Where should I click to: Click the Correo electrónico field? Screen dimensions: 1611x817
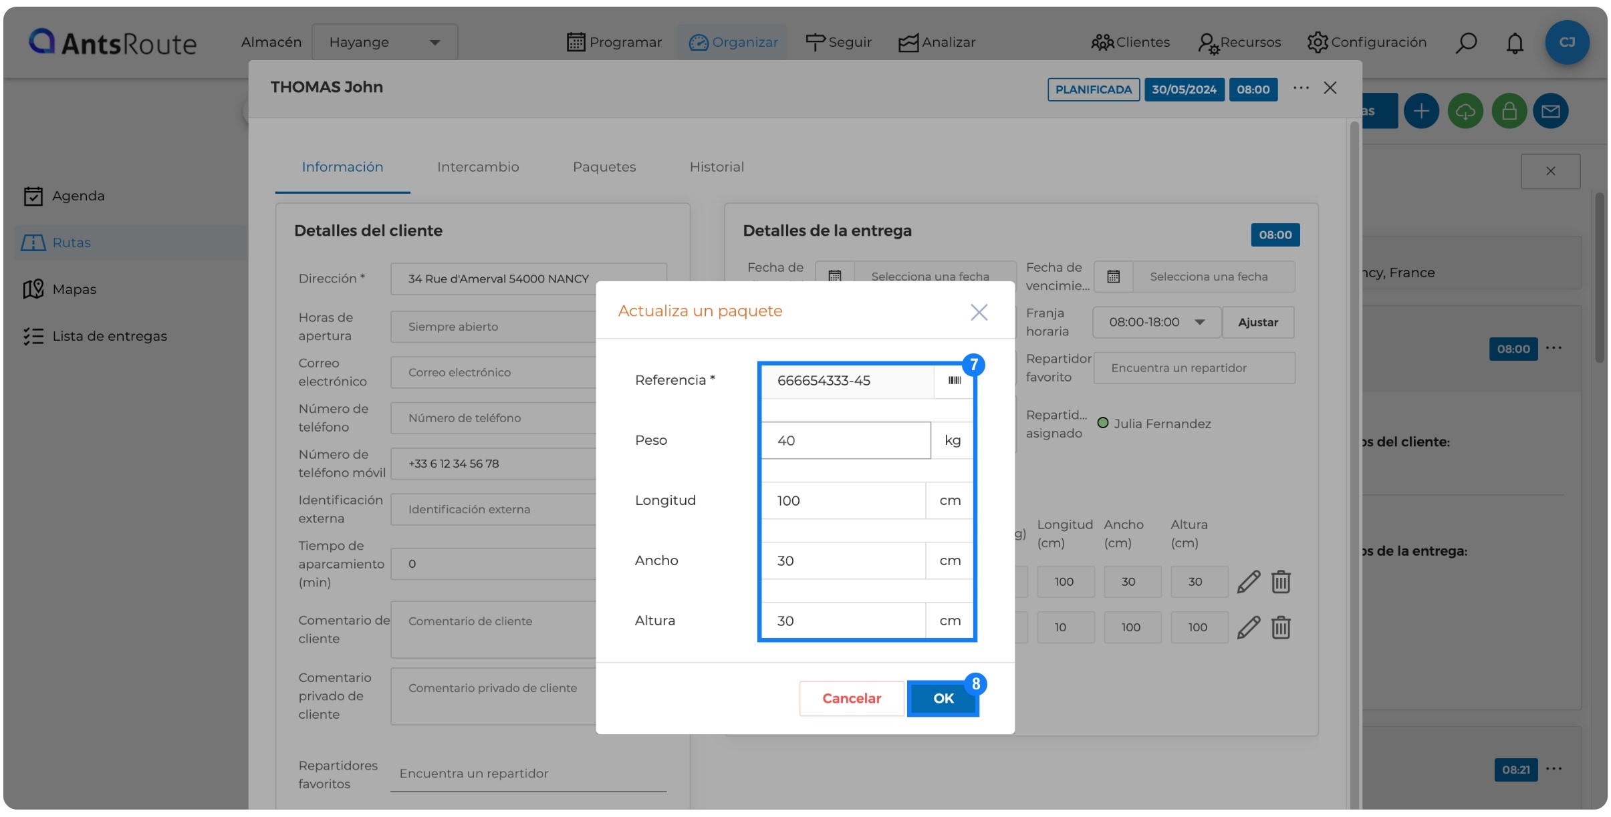[493, 372]
